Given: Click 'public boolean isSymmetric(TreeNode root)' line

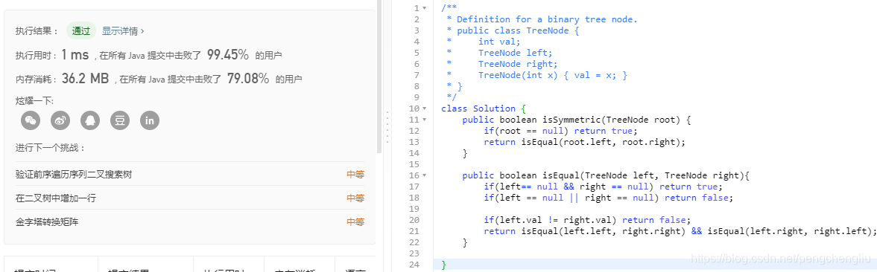Looking at the screenshot, I should (577, 120).
